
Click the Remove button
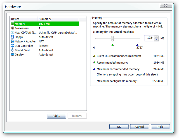[77, 116]
